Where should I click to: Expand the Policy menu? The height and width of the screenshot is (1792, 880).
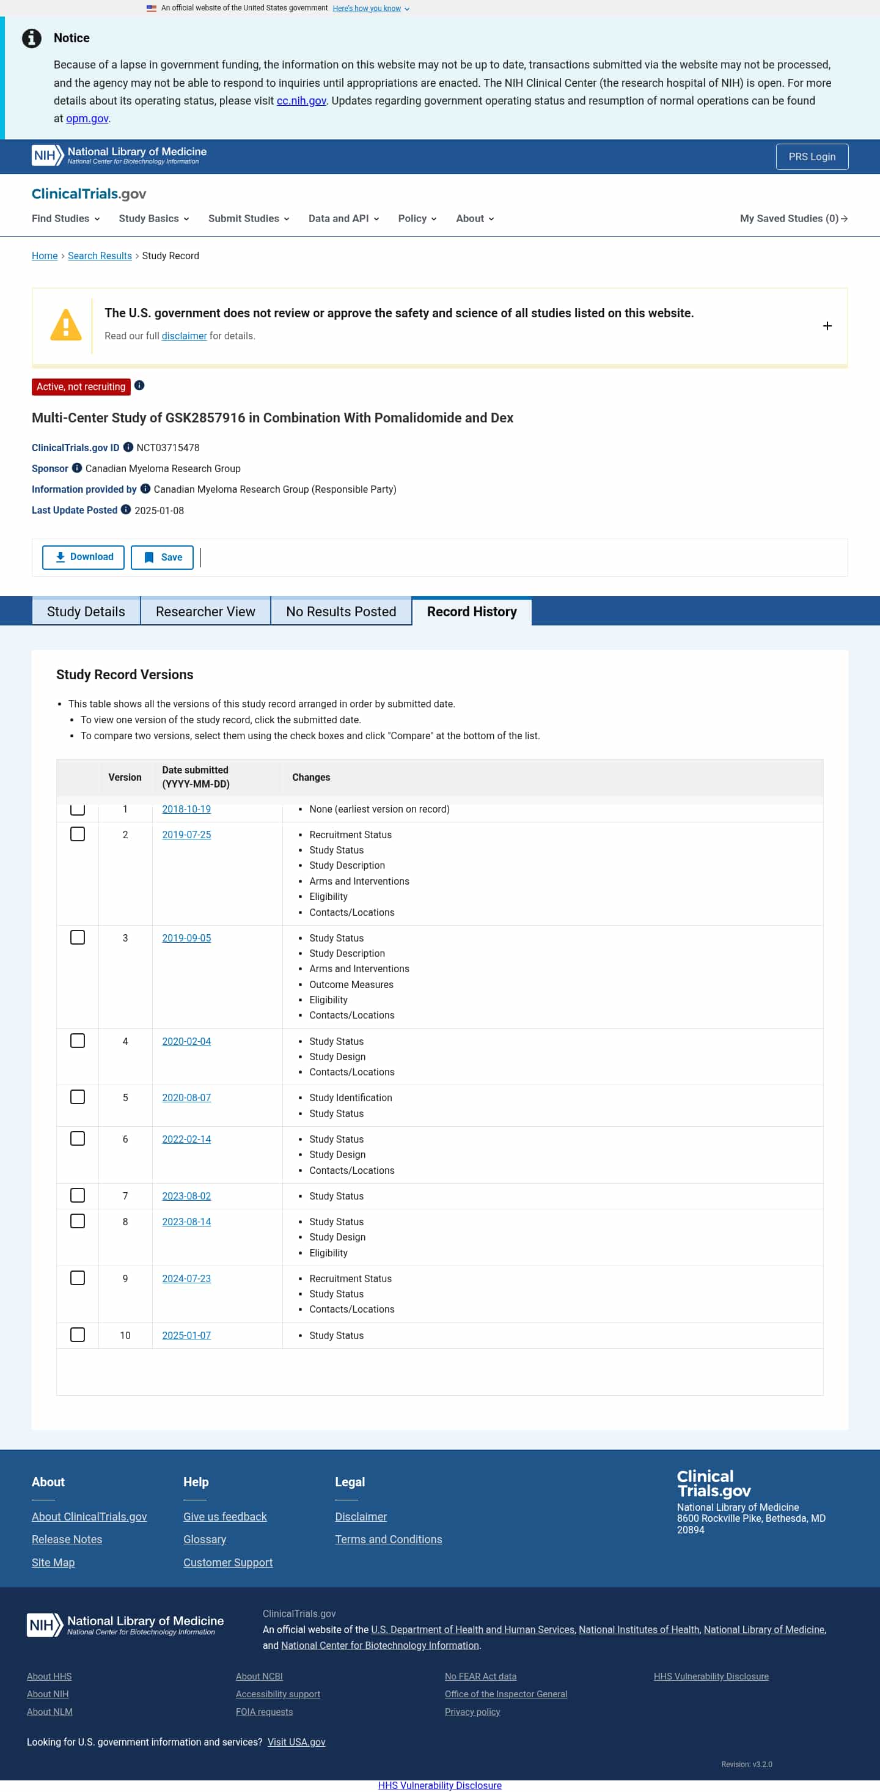click(418, 218)
